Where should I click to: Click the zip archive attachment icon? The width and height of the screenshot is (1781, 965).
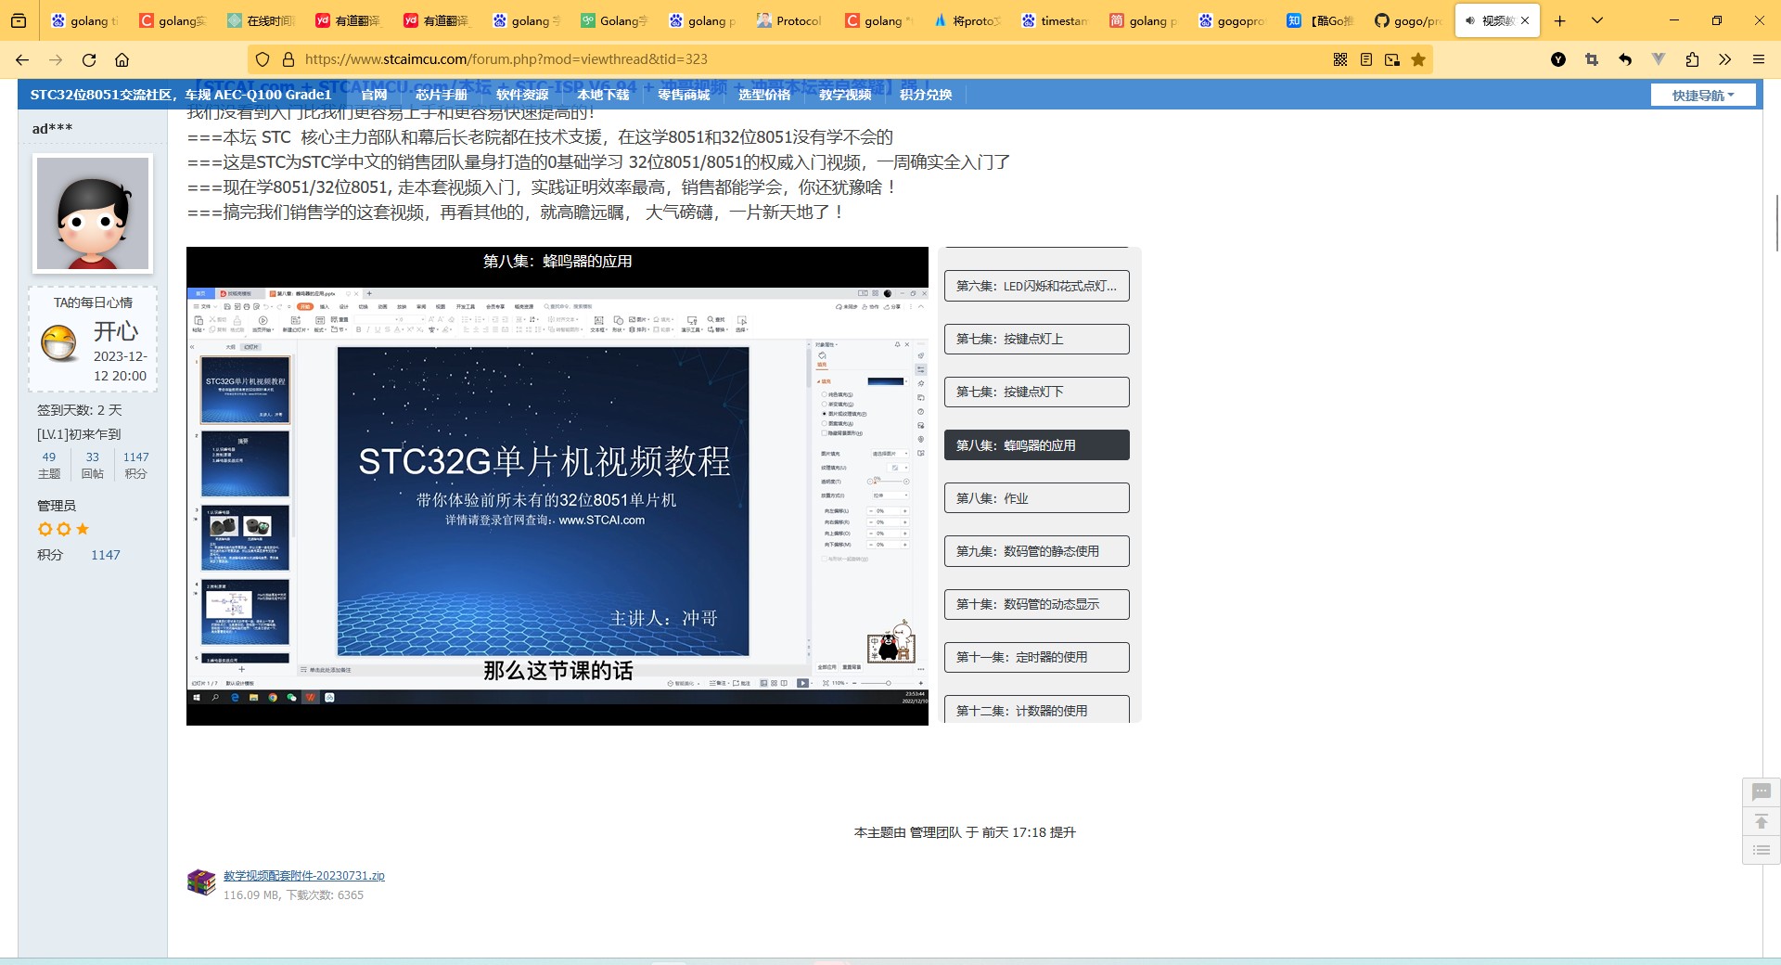pos(201,882)
